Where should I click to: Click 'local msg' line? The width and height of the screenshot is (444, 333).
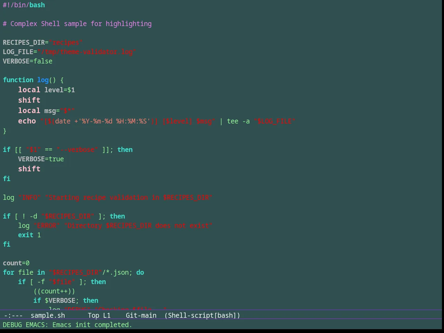point(46,111)
